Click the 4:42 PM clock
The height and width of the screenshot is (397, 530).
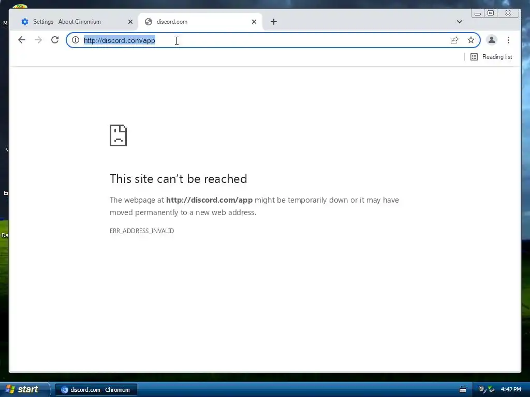(511, 389)
